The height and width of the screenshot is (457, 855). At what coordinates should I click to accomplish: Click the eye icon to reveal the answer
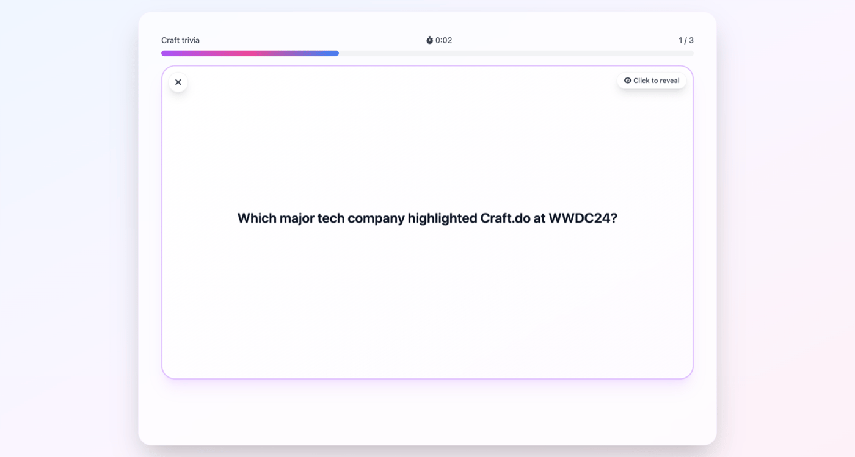tap(627, 81)
